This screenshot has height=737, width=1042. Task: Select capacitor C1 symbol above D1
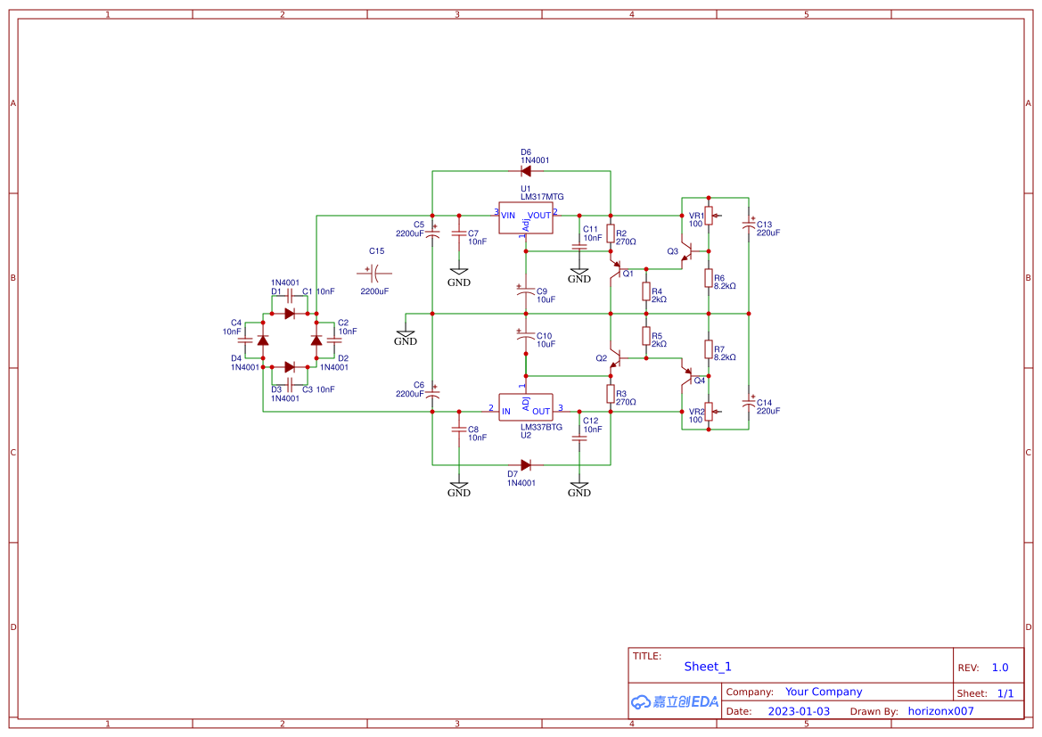coord(290,296)
